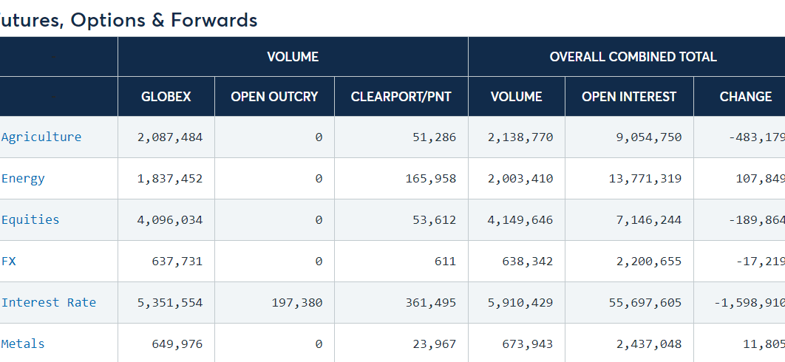Select Energy Globex value 1,837,452
This screenshot has height=362, width=785.
pyautogui.click(x=170, y=178)
